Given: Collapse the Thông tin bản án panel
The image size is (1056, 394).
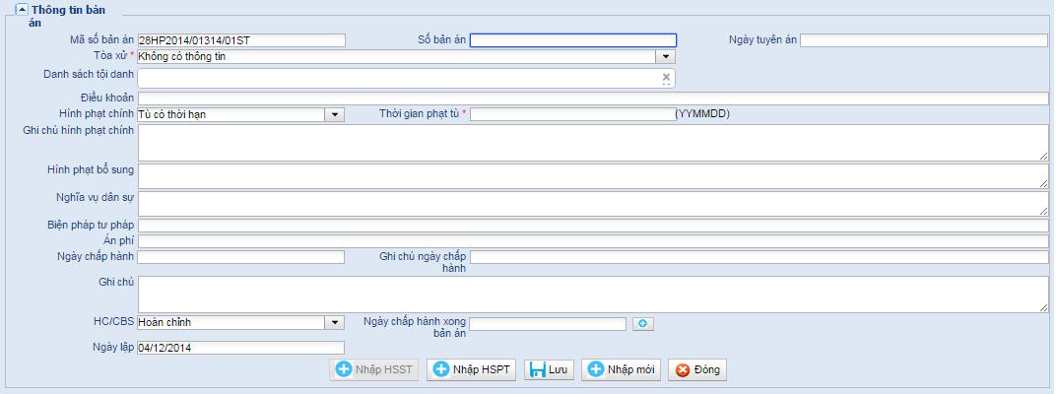Looking at the screenshot, I should tap(21, 10).
